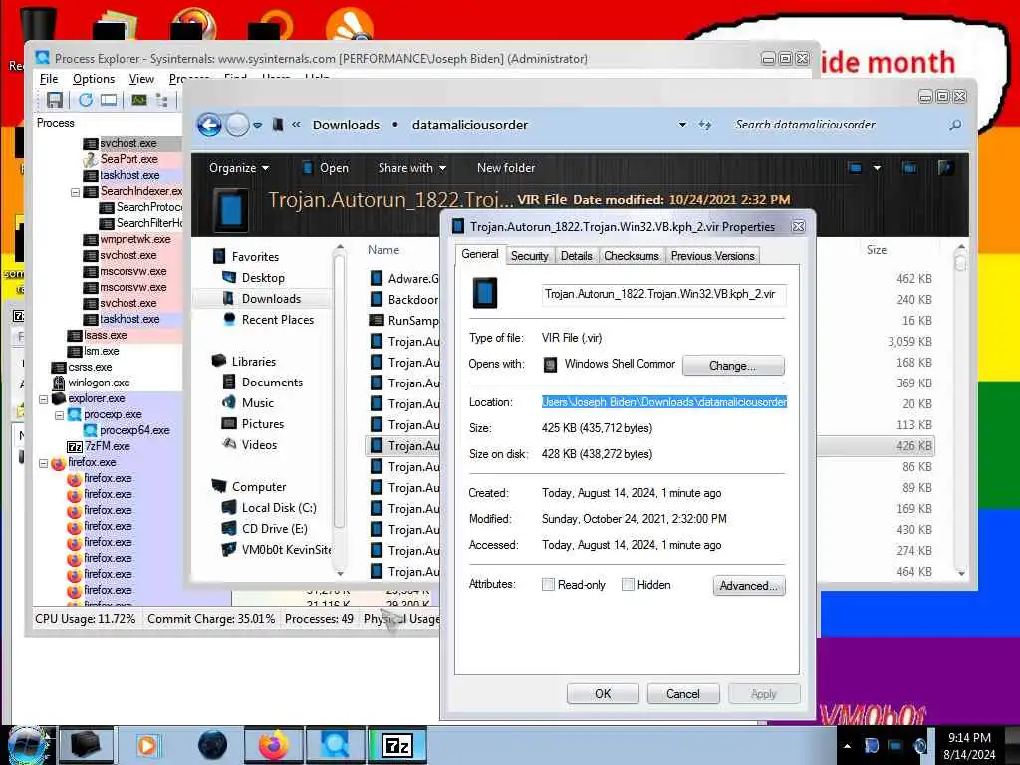Screen dimensions: 1020x765
Task: Switch to the Details tab
Action: pyautogui.click(x=577, y=256)
